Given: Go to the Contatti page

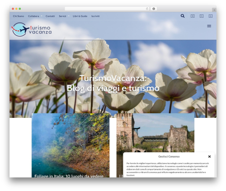Looking at the screenshot, I should 50,16.
